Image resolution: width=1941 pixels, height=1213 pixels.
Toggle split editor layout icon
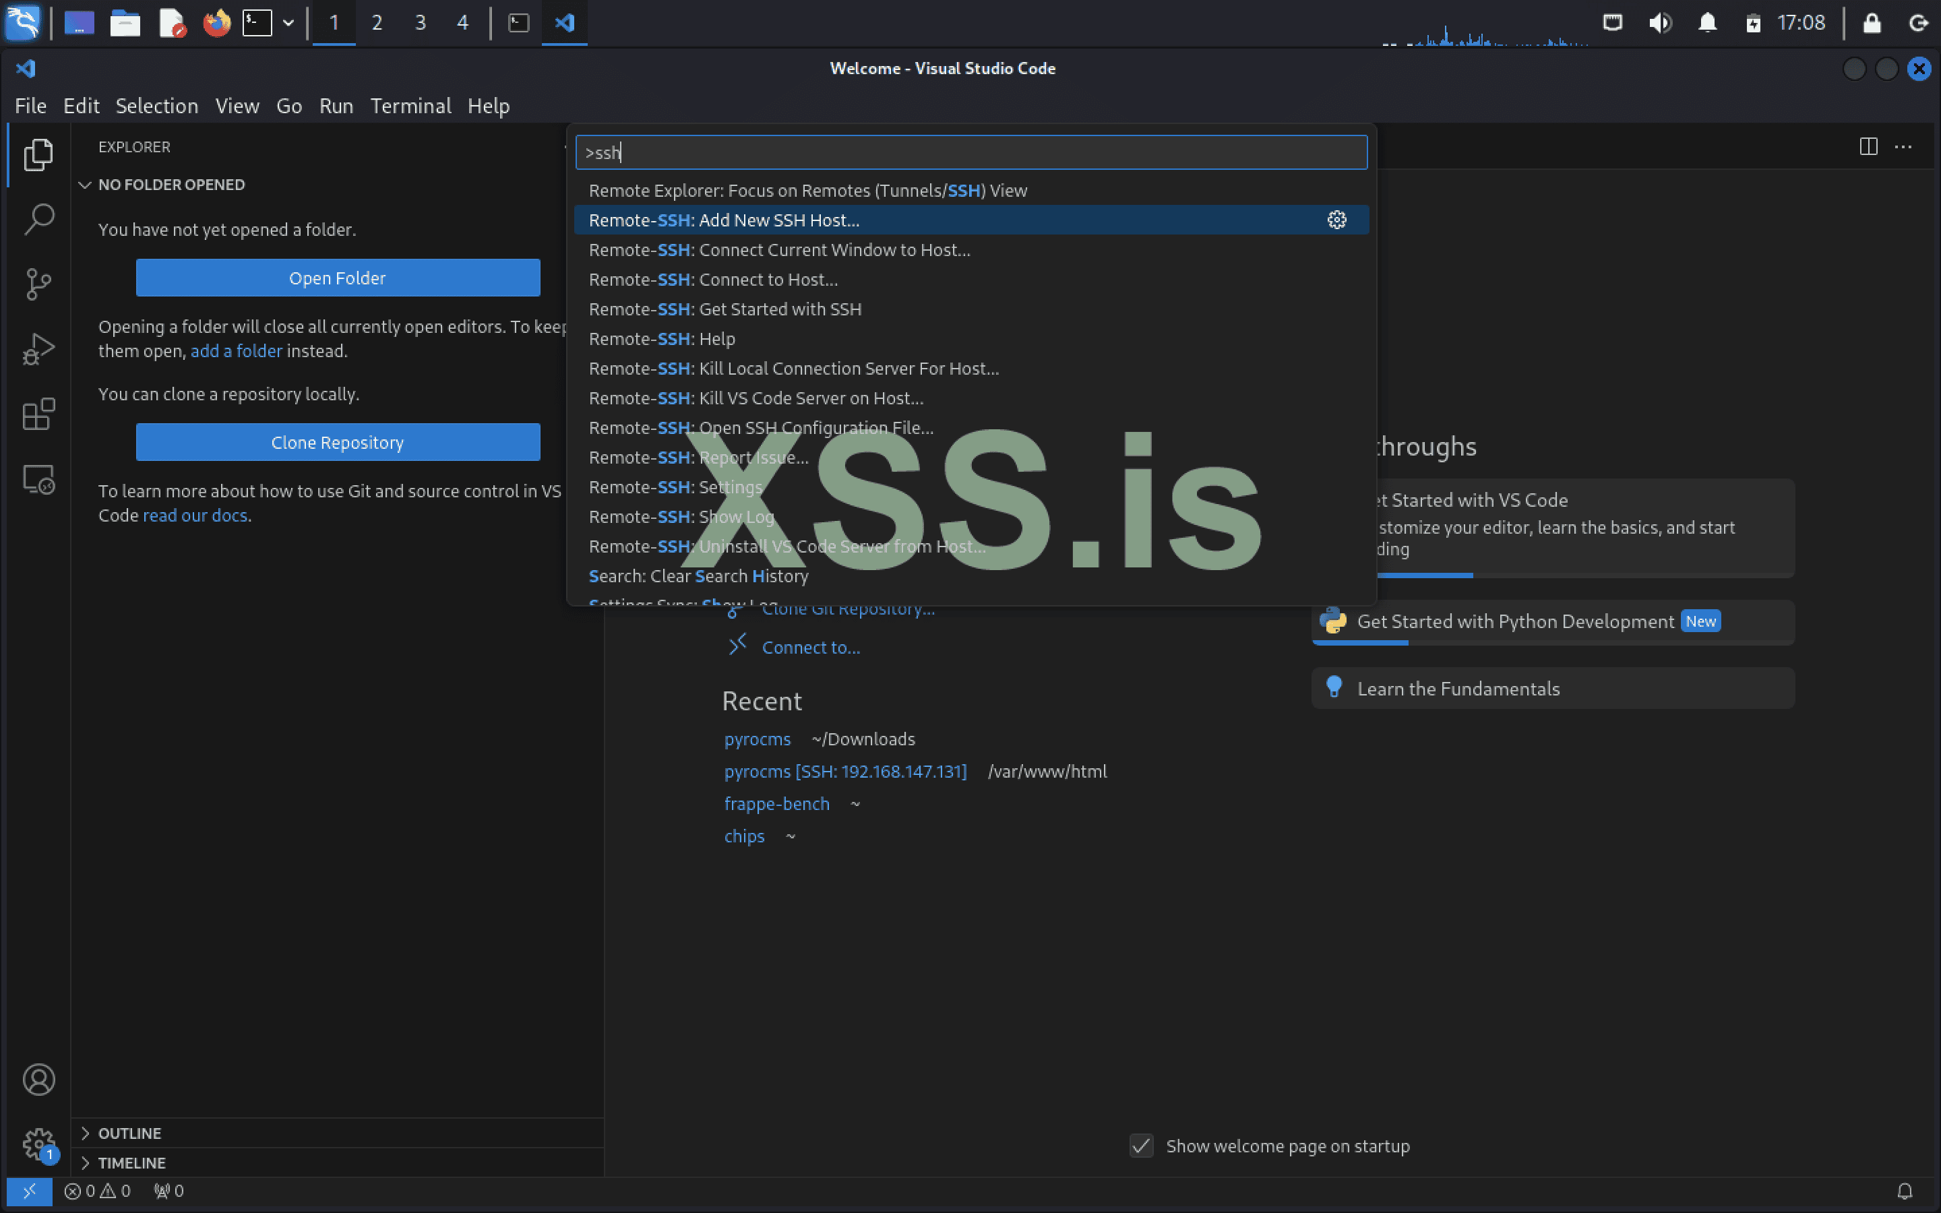click(x=1868, y=147)
